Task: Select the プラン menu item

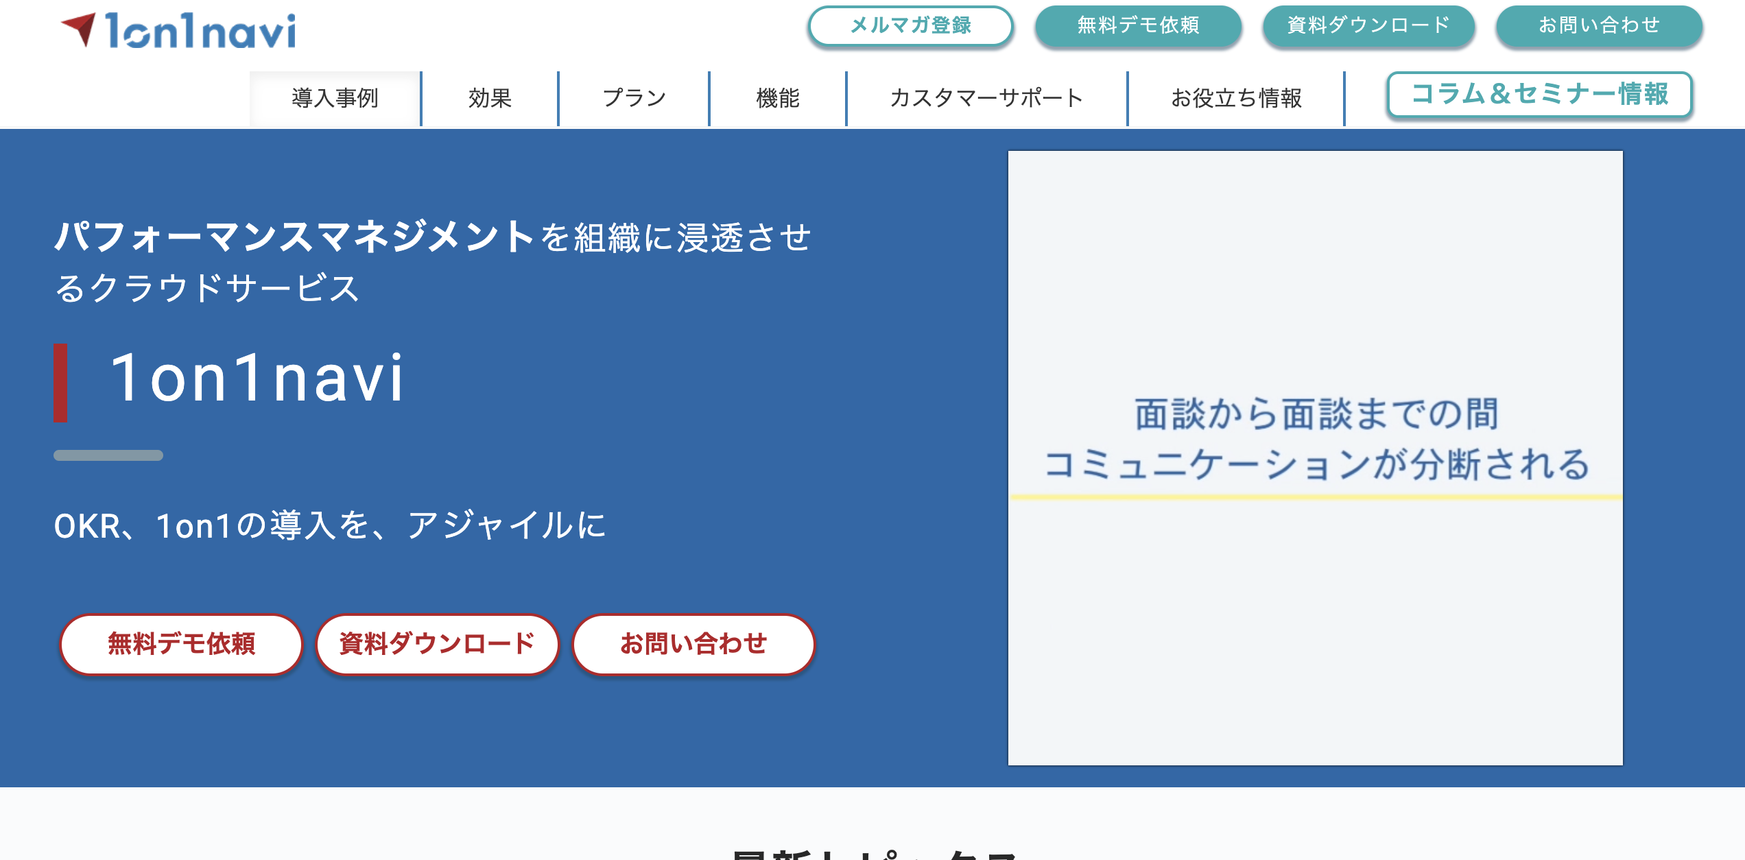Action: pos(634,99)
